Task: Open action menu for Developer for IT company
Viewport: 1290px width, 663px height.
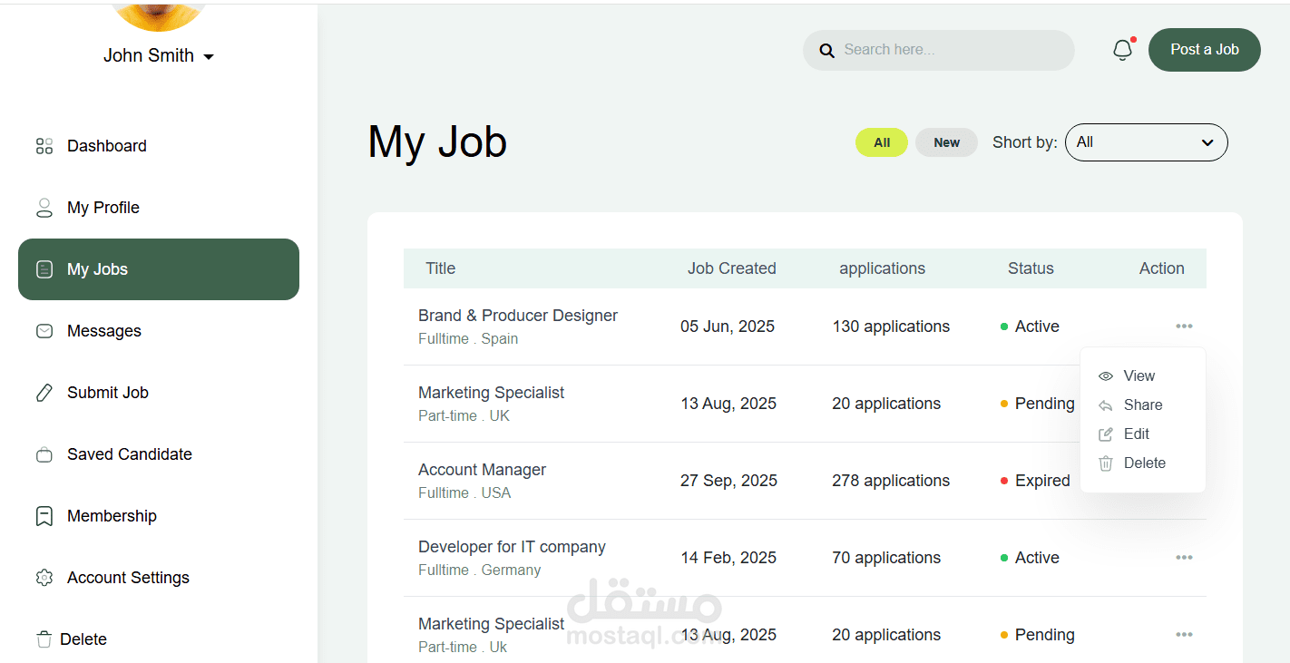Action: [1184, 558]
